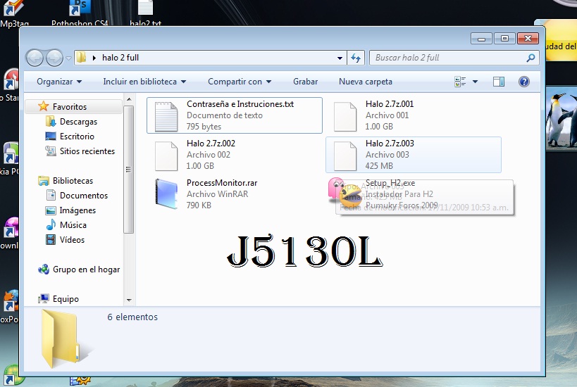The height and width of the screenshot is (387, 577).
Task: Open the Pothoshop CS4 desktop shortcut
Action: tap(80, 13)
